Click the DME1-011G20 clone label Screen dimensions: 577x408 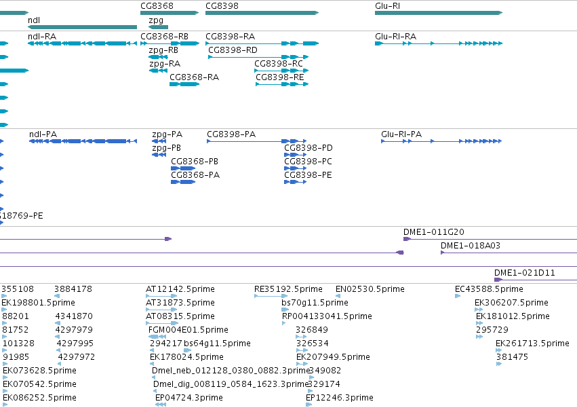[x=434, y=232]
